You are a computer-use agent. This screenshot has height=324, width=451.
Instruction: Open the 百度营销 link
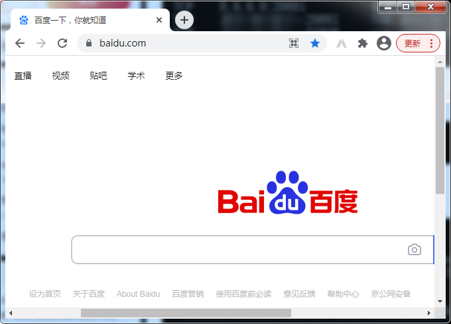point(188,293)
